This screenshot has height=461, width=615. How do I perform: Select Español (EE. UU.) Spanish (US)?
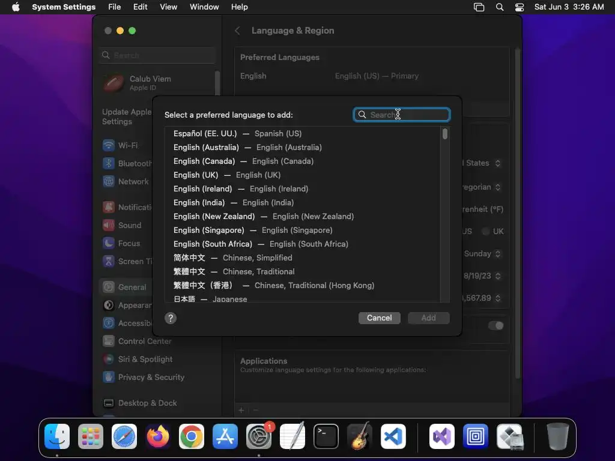pos(303,134)
